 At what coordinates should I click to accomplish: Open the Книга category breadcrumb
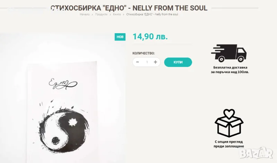[x=117, y=15]
